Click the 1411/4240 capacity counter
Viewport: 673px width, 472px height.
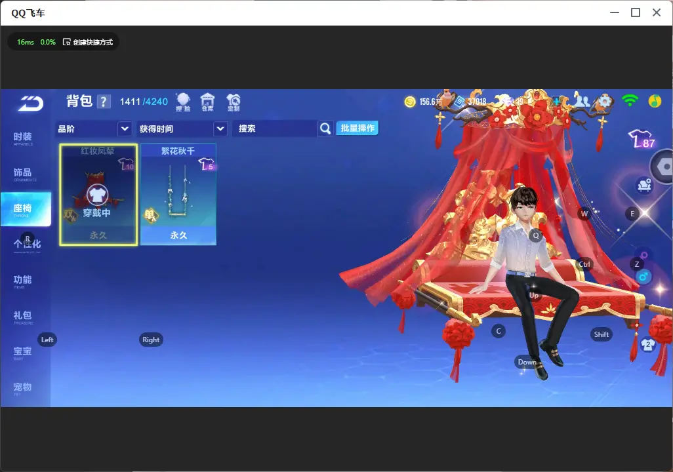pos(144,102)
